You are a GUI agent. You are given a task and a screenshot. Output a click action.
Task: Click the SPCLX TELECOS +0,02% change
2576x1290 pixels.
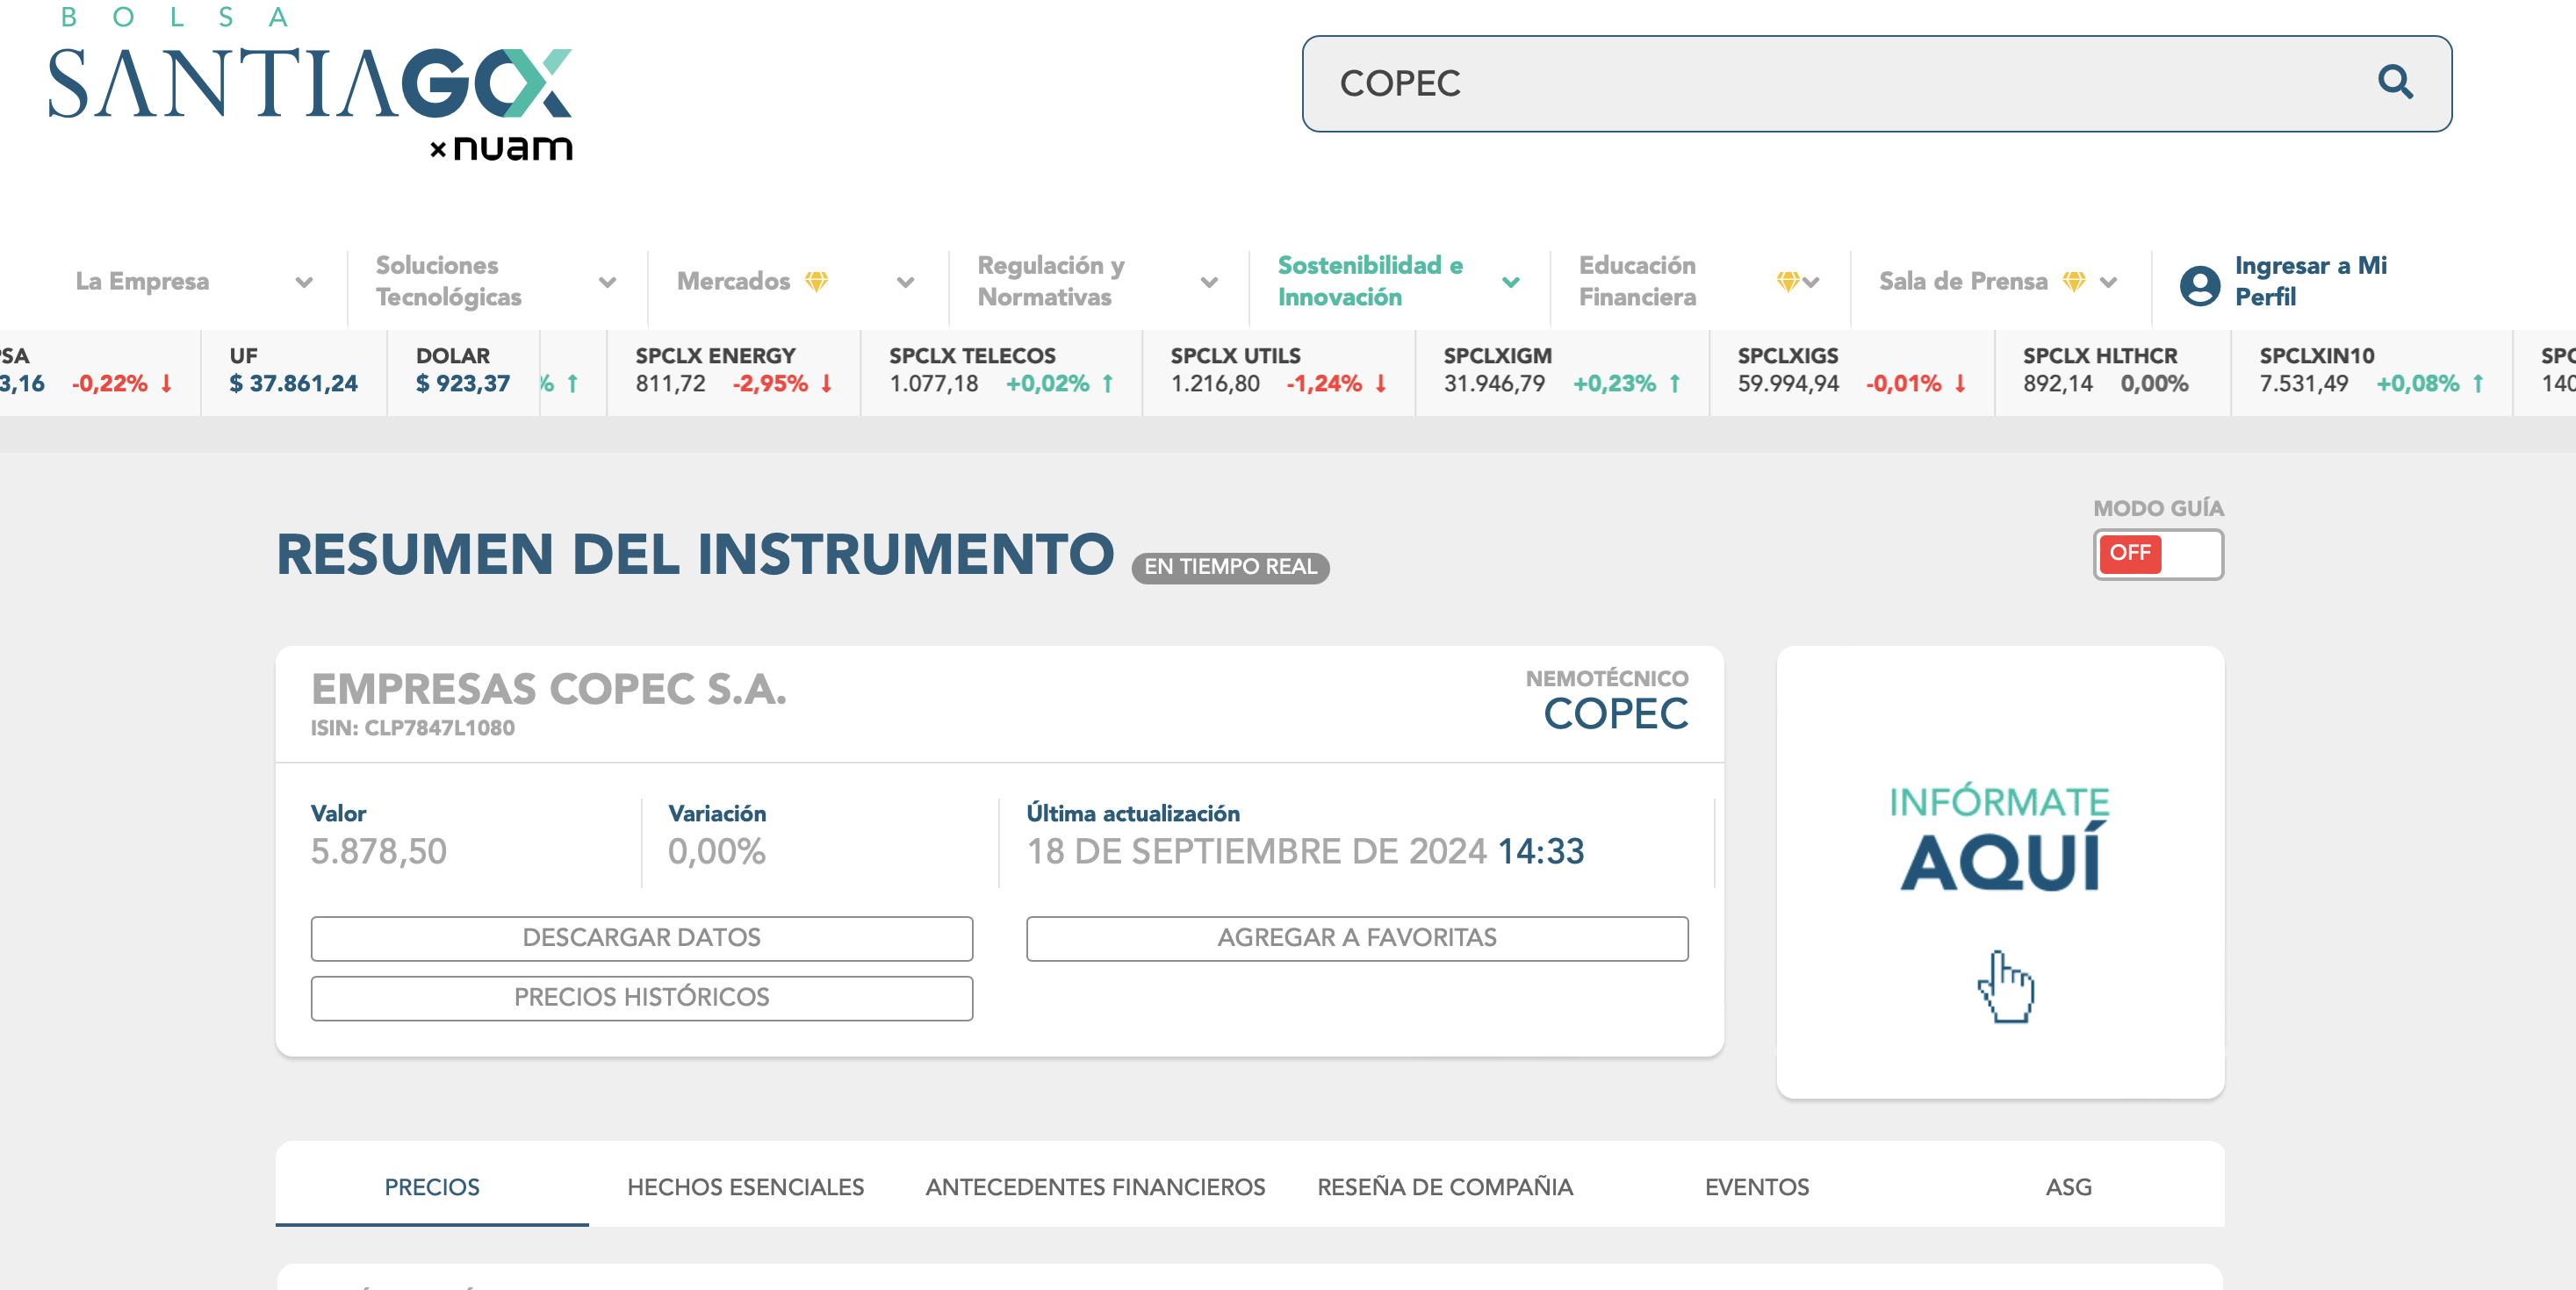[1047, 383]
